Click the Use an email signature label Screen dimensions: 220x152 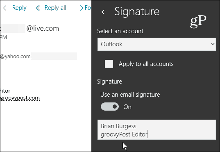(x=130, y=95)
